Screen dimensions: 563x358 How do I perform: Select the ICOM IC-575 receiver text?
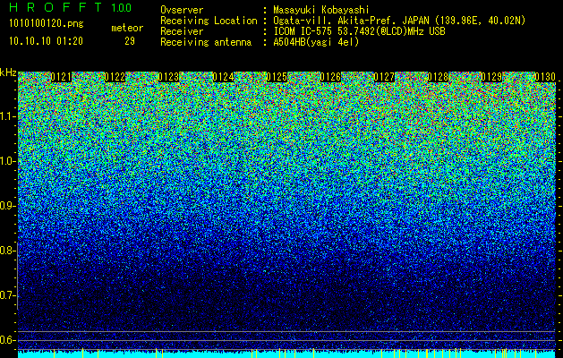click(x=359, y=31)
